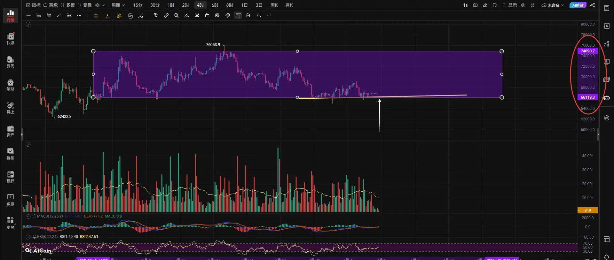Toggle the 筹 chip distribution indicator
Image resolution: width=614 pixels, height=260 pixels.
[119, 16]
